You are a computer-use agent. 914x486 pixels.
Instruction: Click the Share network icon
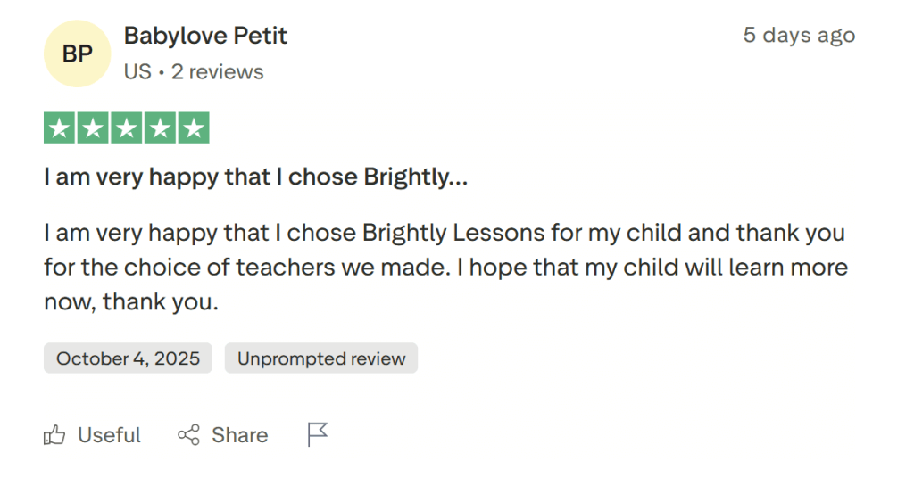[x=188, y=435]
